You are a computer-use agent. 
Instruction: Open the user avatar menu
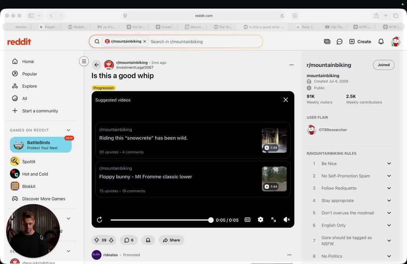click(396, 41)
